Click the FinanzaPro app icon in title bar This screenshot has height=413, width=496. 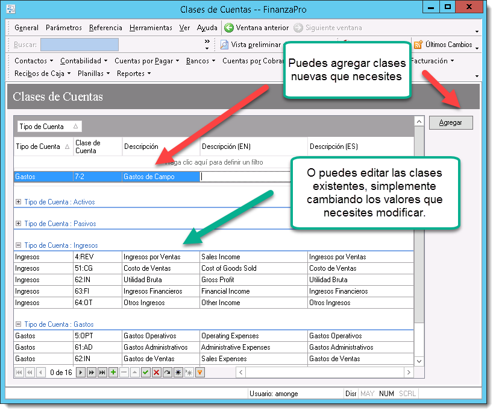click(x=11, y=9)
